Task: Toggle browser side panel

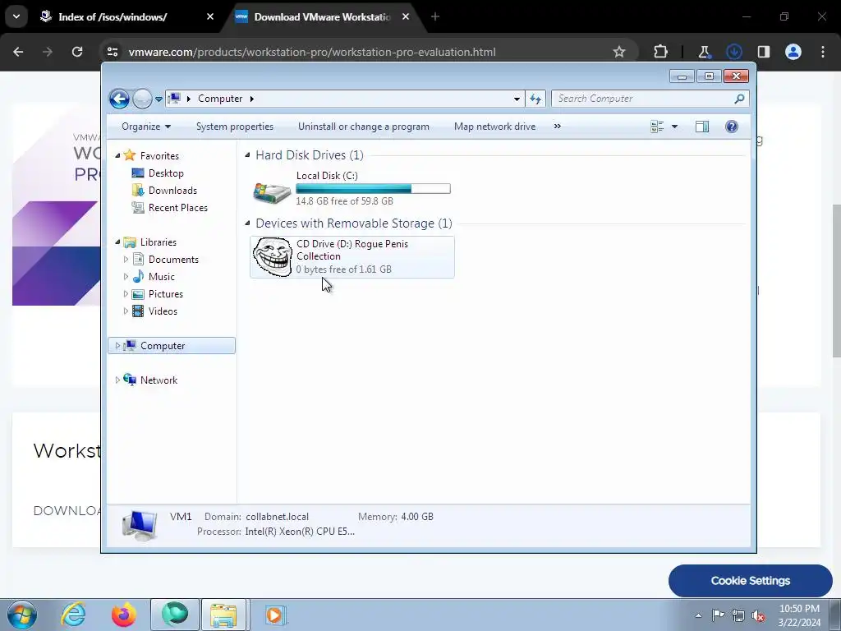Action: pos(764,52)
